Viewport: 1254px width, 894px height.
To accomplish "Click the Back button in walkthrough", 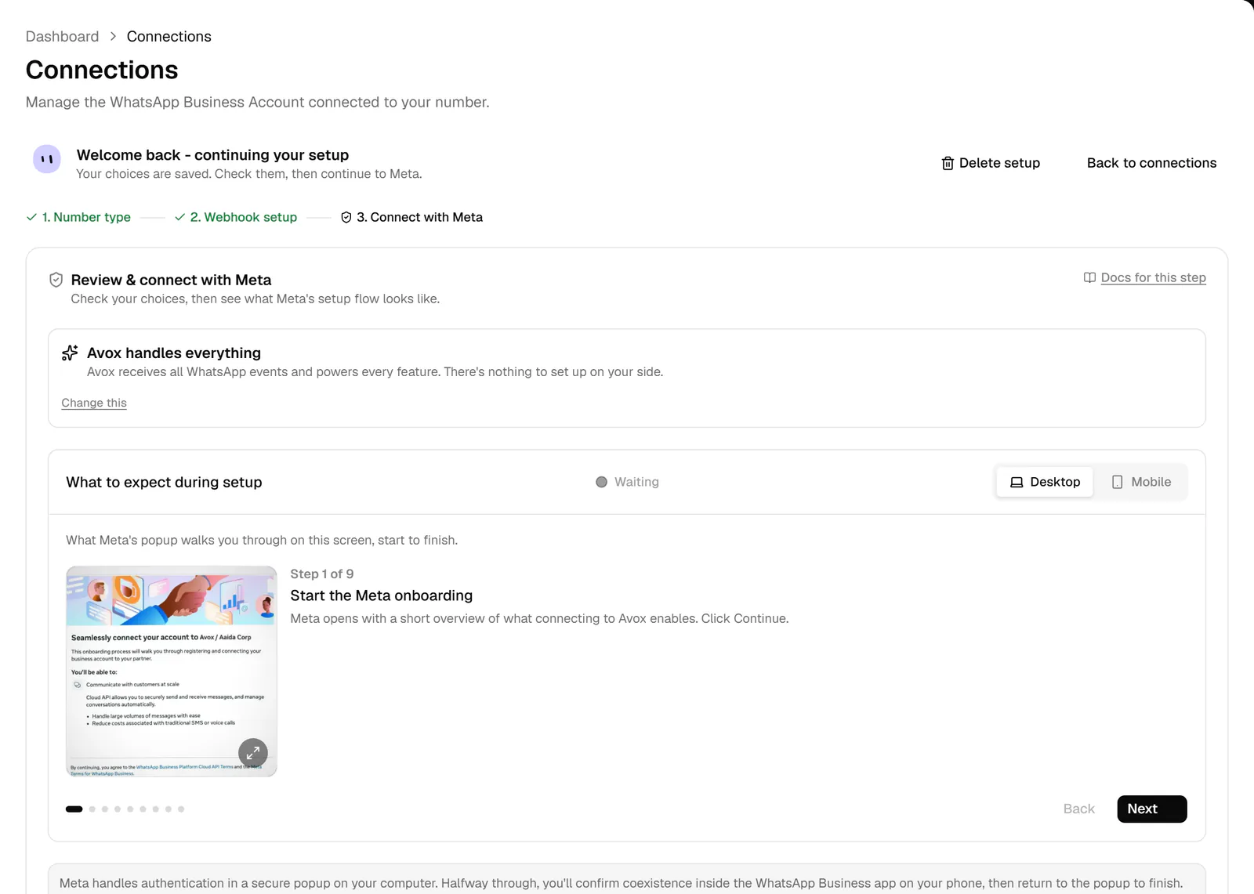I will tap(1078, 809).
